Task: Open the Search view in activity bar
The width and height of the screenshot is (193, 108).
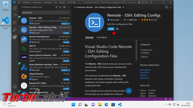Action: [x=15, y=15]
